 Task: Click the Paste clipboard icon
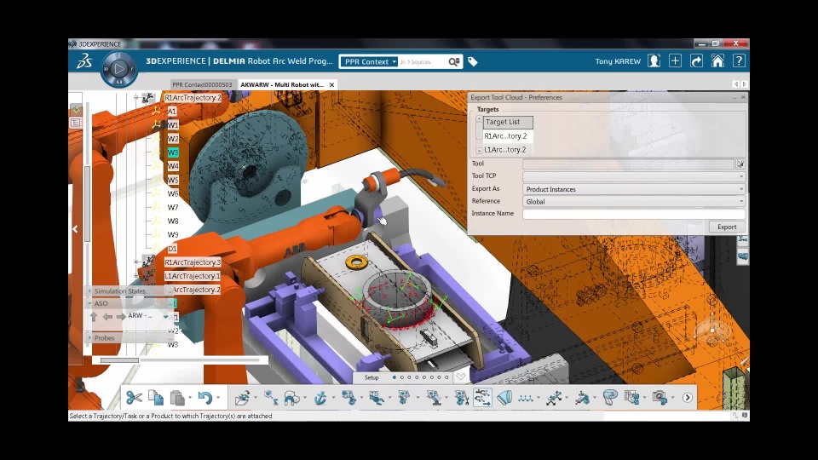[x=177, y=398]
